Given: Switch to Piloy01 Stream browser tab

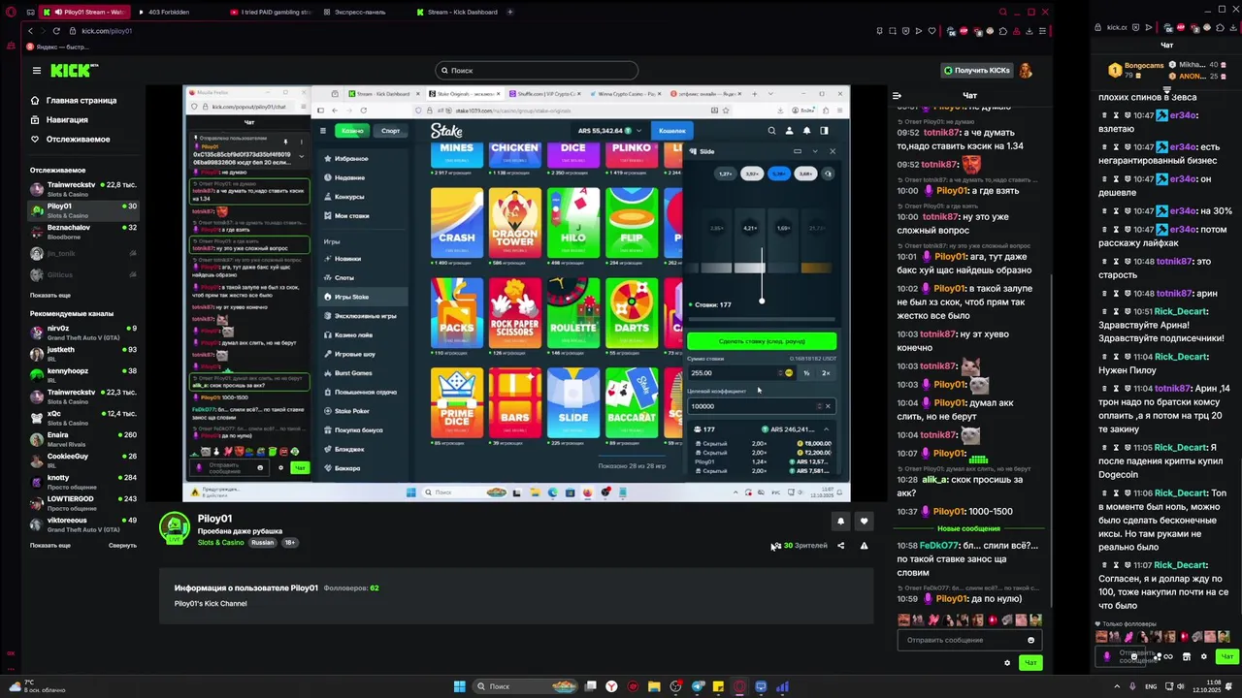Looking at the screenshot, I should pos(85,12).
